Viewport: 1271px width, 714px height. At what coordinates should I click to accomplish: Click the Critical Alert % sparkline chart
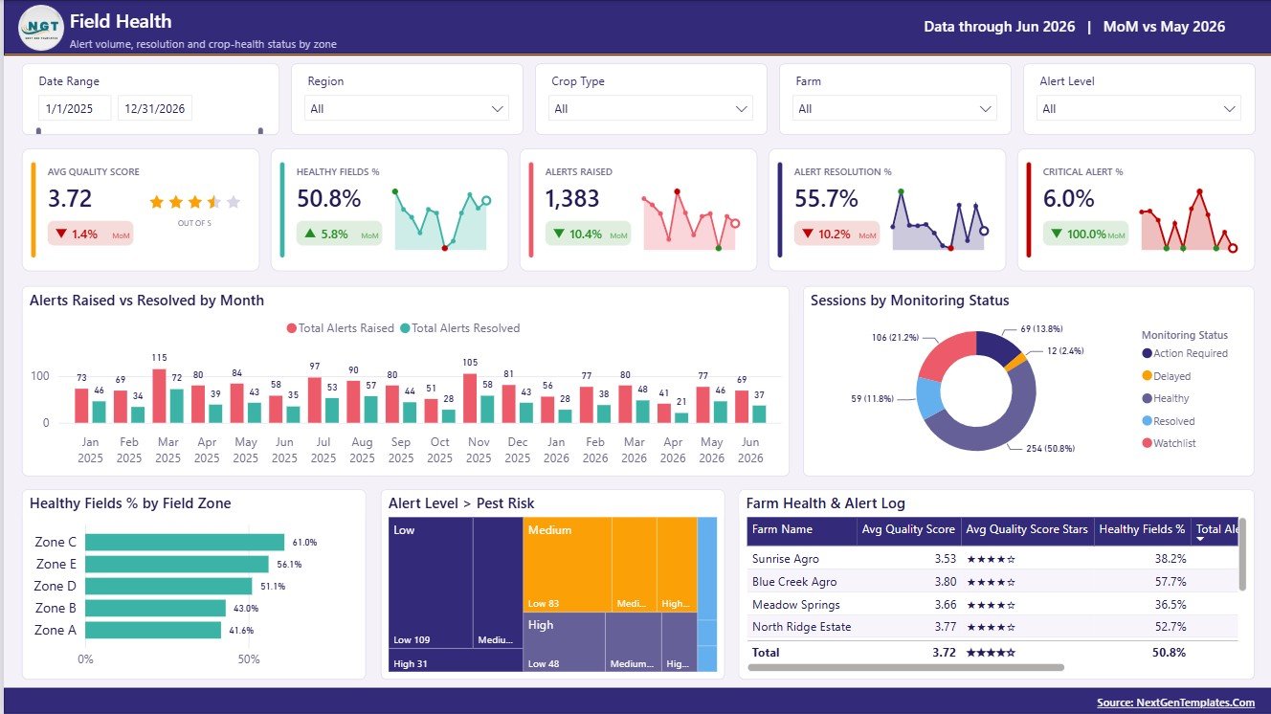click(x=1188, y=219)
